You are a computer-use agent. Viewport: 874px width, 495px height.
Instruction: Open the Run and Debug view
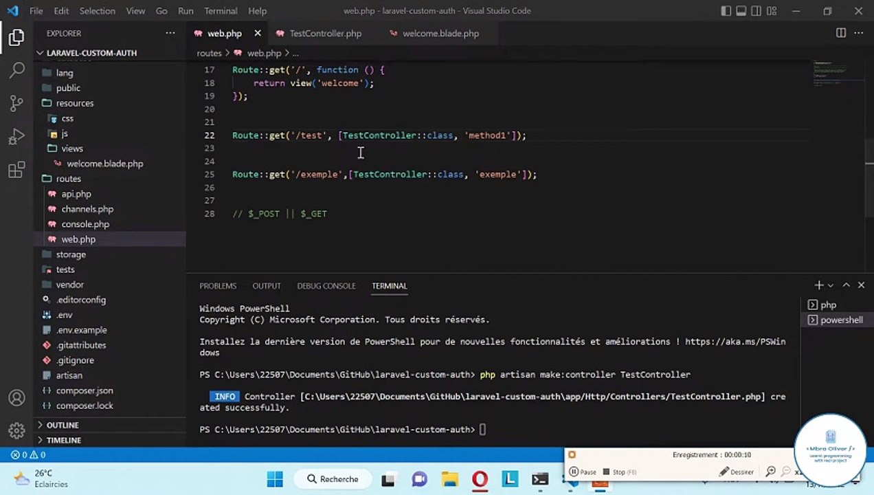[x=16, y=137]
